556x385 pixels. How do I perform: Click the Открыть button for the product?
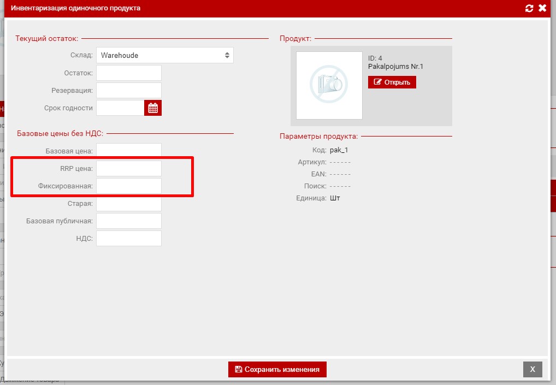pos(392,82)
